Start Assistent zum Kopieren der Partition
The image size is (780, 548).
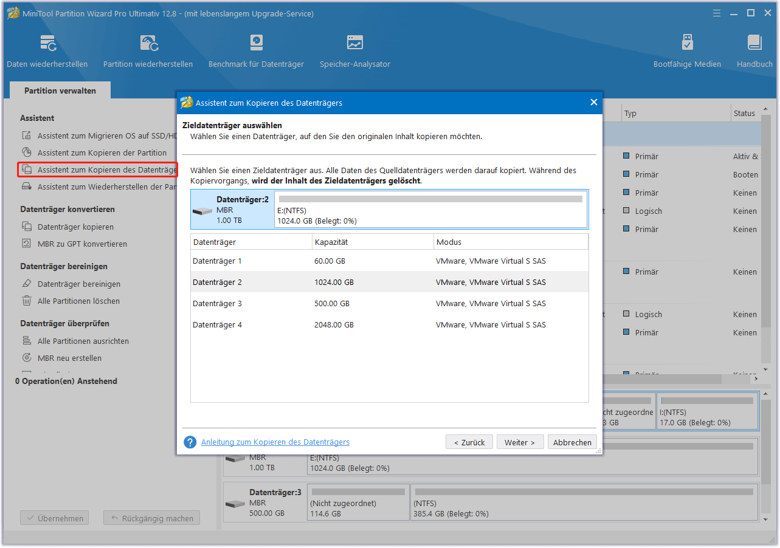click(94, 153)
